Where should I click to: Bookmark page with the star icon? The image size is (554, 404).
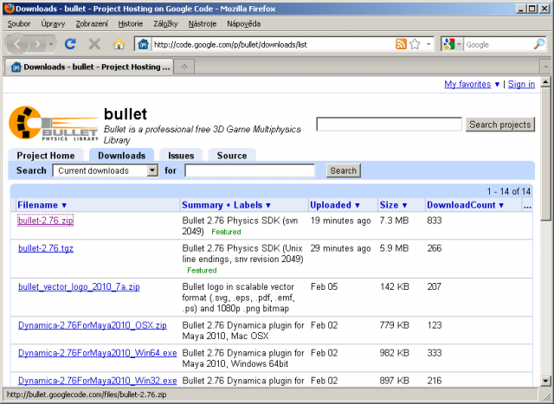click(x=415, y=44)
